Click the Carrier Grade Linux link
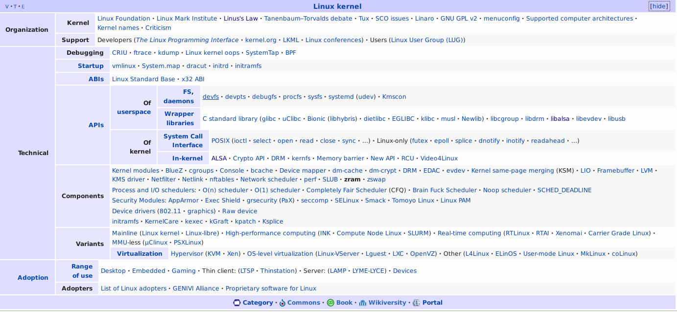The image size is (677, 312). pos(618,233)
